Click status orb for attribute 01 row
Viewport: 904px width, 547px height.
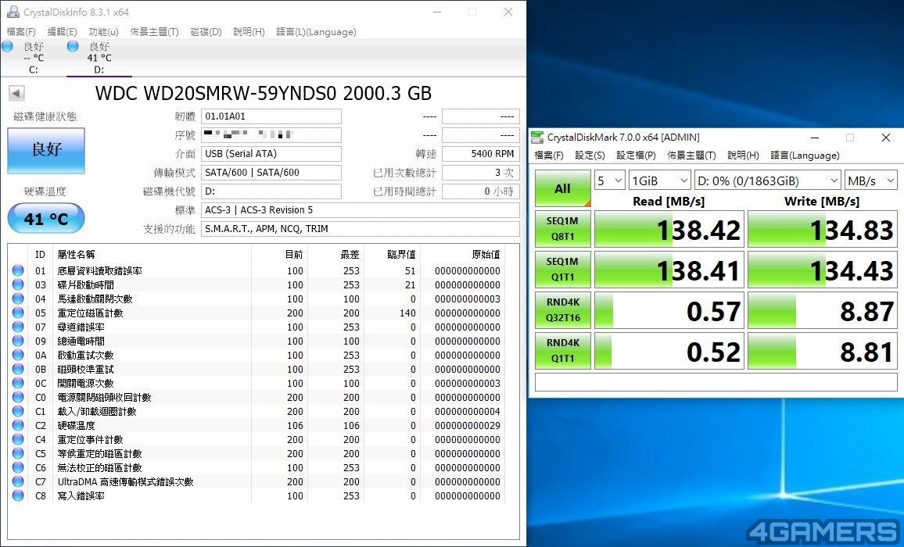point(18,270)
